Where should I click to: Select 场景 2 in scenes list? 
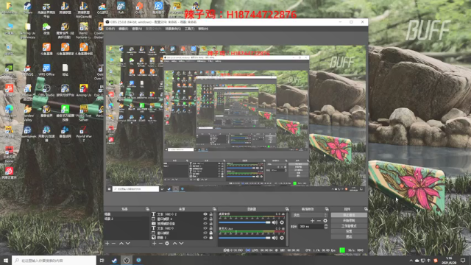tap(126, 219)
